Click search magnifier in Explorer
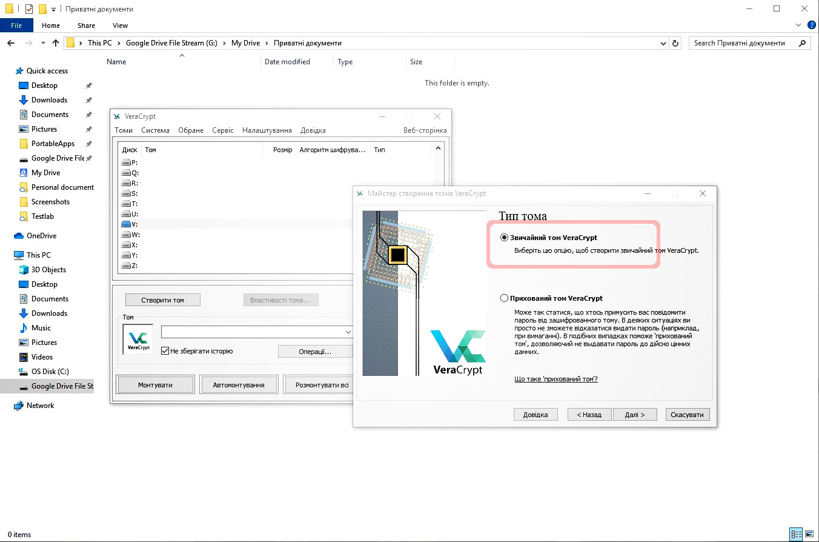 point(803,43)
